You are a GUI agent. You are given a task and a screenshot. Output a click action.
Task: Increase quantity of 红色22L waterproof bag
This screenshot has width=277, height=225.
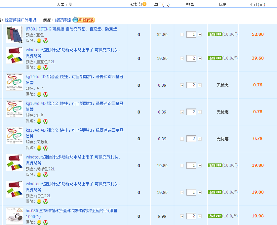click(200, 193)
